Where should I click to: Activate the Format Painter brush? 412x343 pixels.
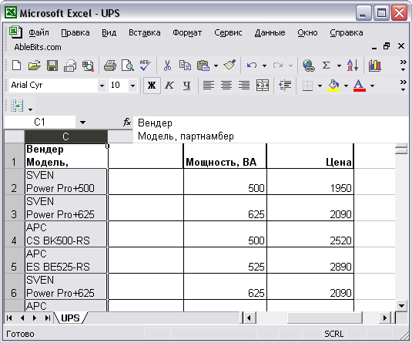pos(229,66)
